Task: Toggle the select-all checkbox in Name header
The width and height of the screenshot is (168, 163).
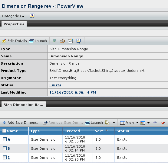Action: point(4,131)
